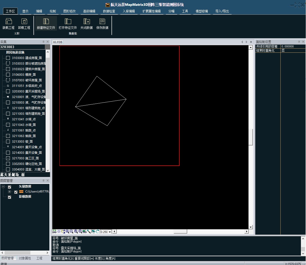Expand the C:\Users file node in the layer tree
This screenshot has width=306, height=265.
pyautogui.click(x=9, y=192)
